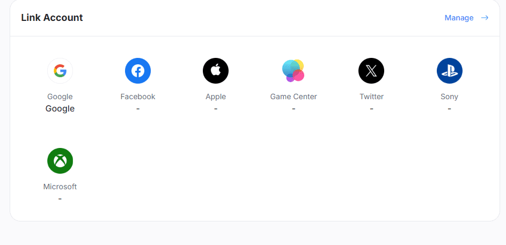Open the Game Center bubbles icon

(294, 71)
